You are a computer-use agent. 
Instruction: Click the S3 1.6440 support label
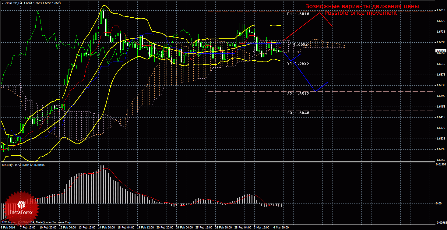298,113
